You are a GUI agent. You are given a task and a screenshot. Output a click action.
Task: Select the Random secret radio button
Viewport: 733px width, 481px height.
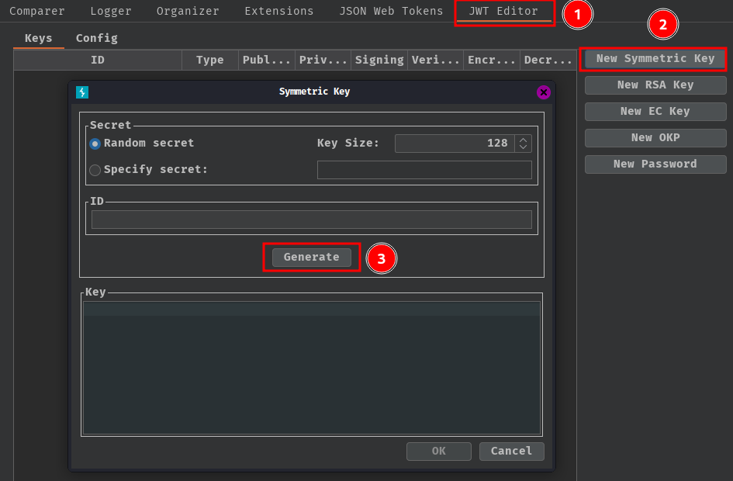pyautogui.click(x=95, y=144)
